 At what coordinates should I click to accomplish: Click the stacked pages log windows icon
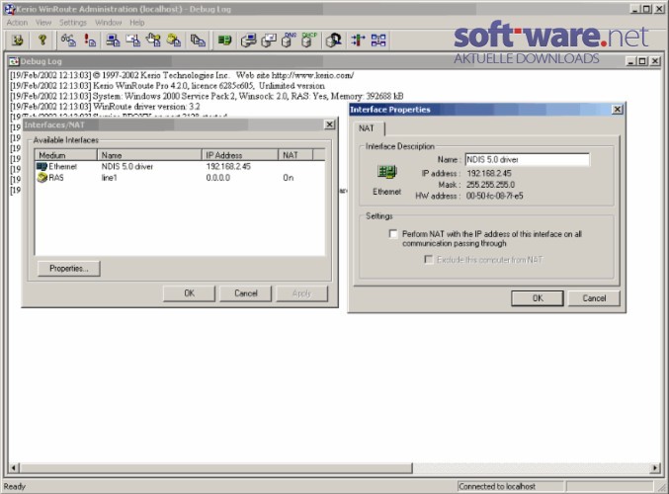(x=198, y=41)
